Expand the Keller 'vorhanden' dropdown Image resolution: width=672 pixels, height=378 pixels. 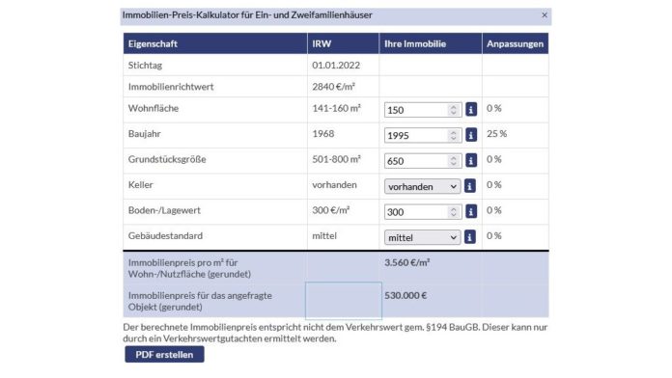422,187
